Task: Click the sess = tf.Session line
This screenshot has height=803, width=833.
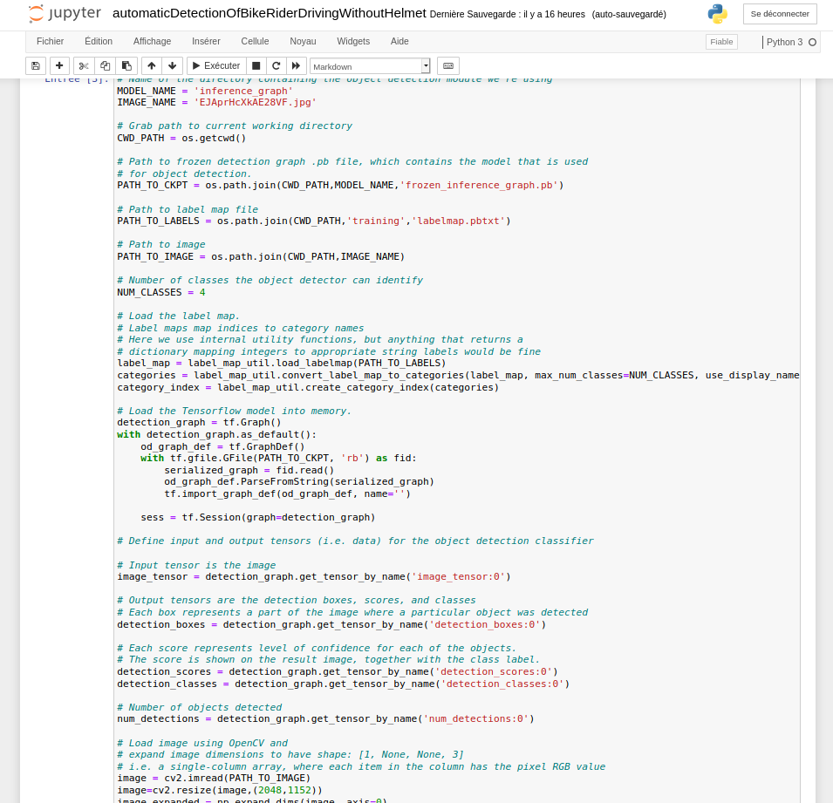Action: 258,517
